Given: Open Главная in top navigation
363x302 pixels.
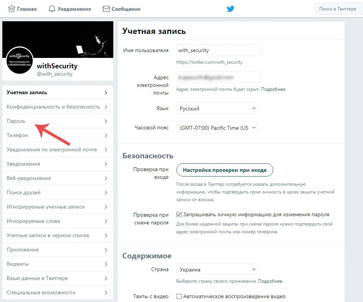Looking at the screenshot, I should click(22, 9).
